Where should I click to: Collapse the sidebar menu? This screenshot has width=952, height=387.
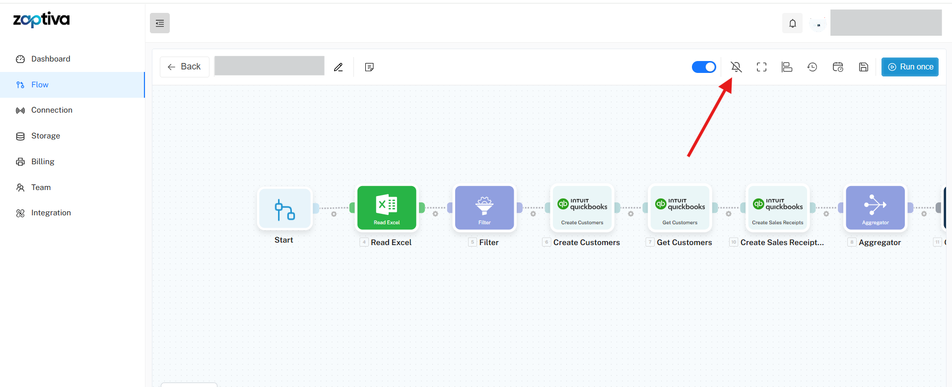pyautogui.click(x=160, y=23)
